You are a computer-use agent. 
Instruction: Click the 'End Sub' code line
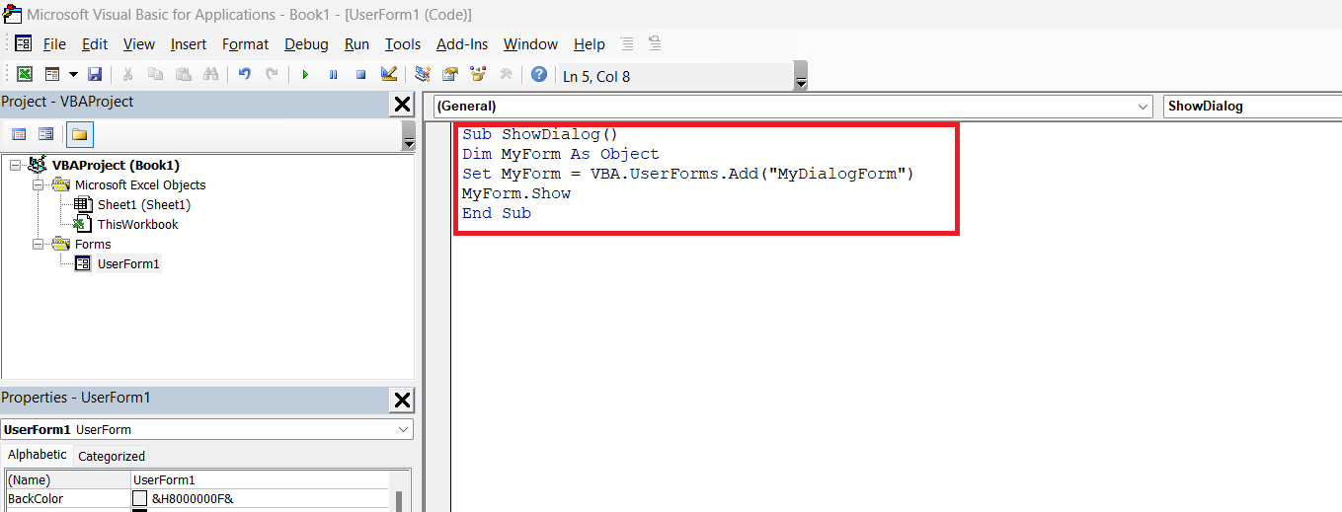pos(497,213)
